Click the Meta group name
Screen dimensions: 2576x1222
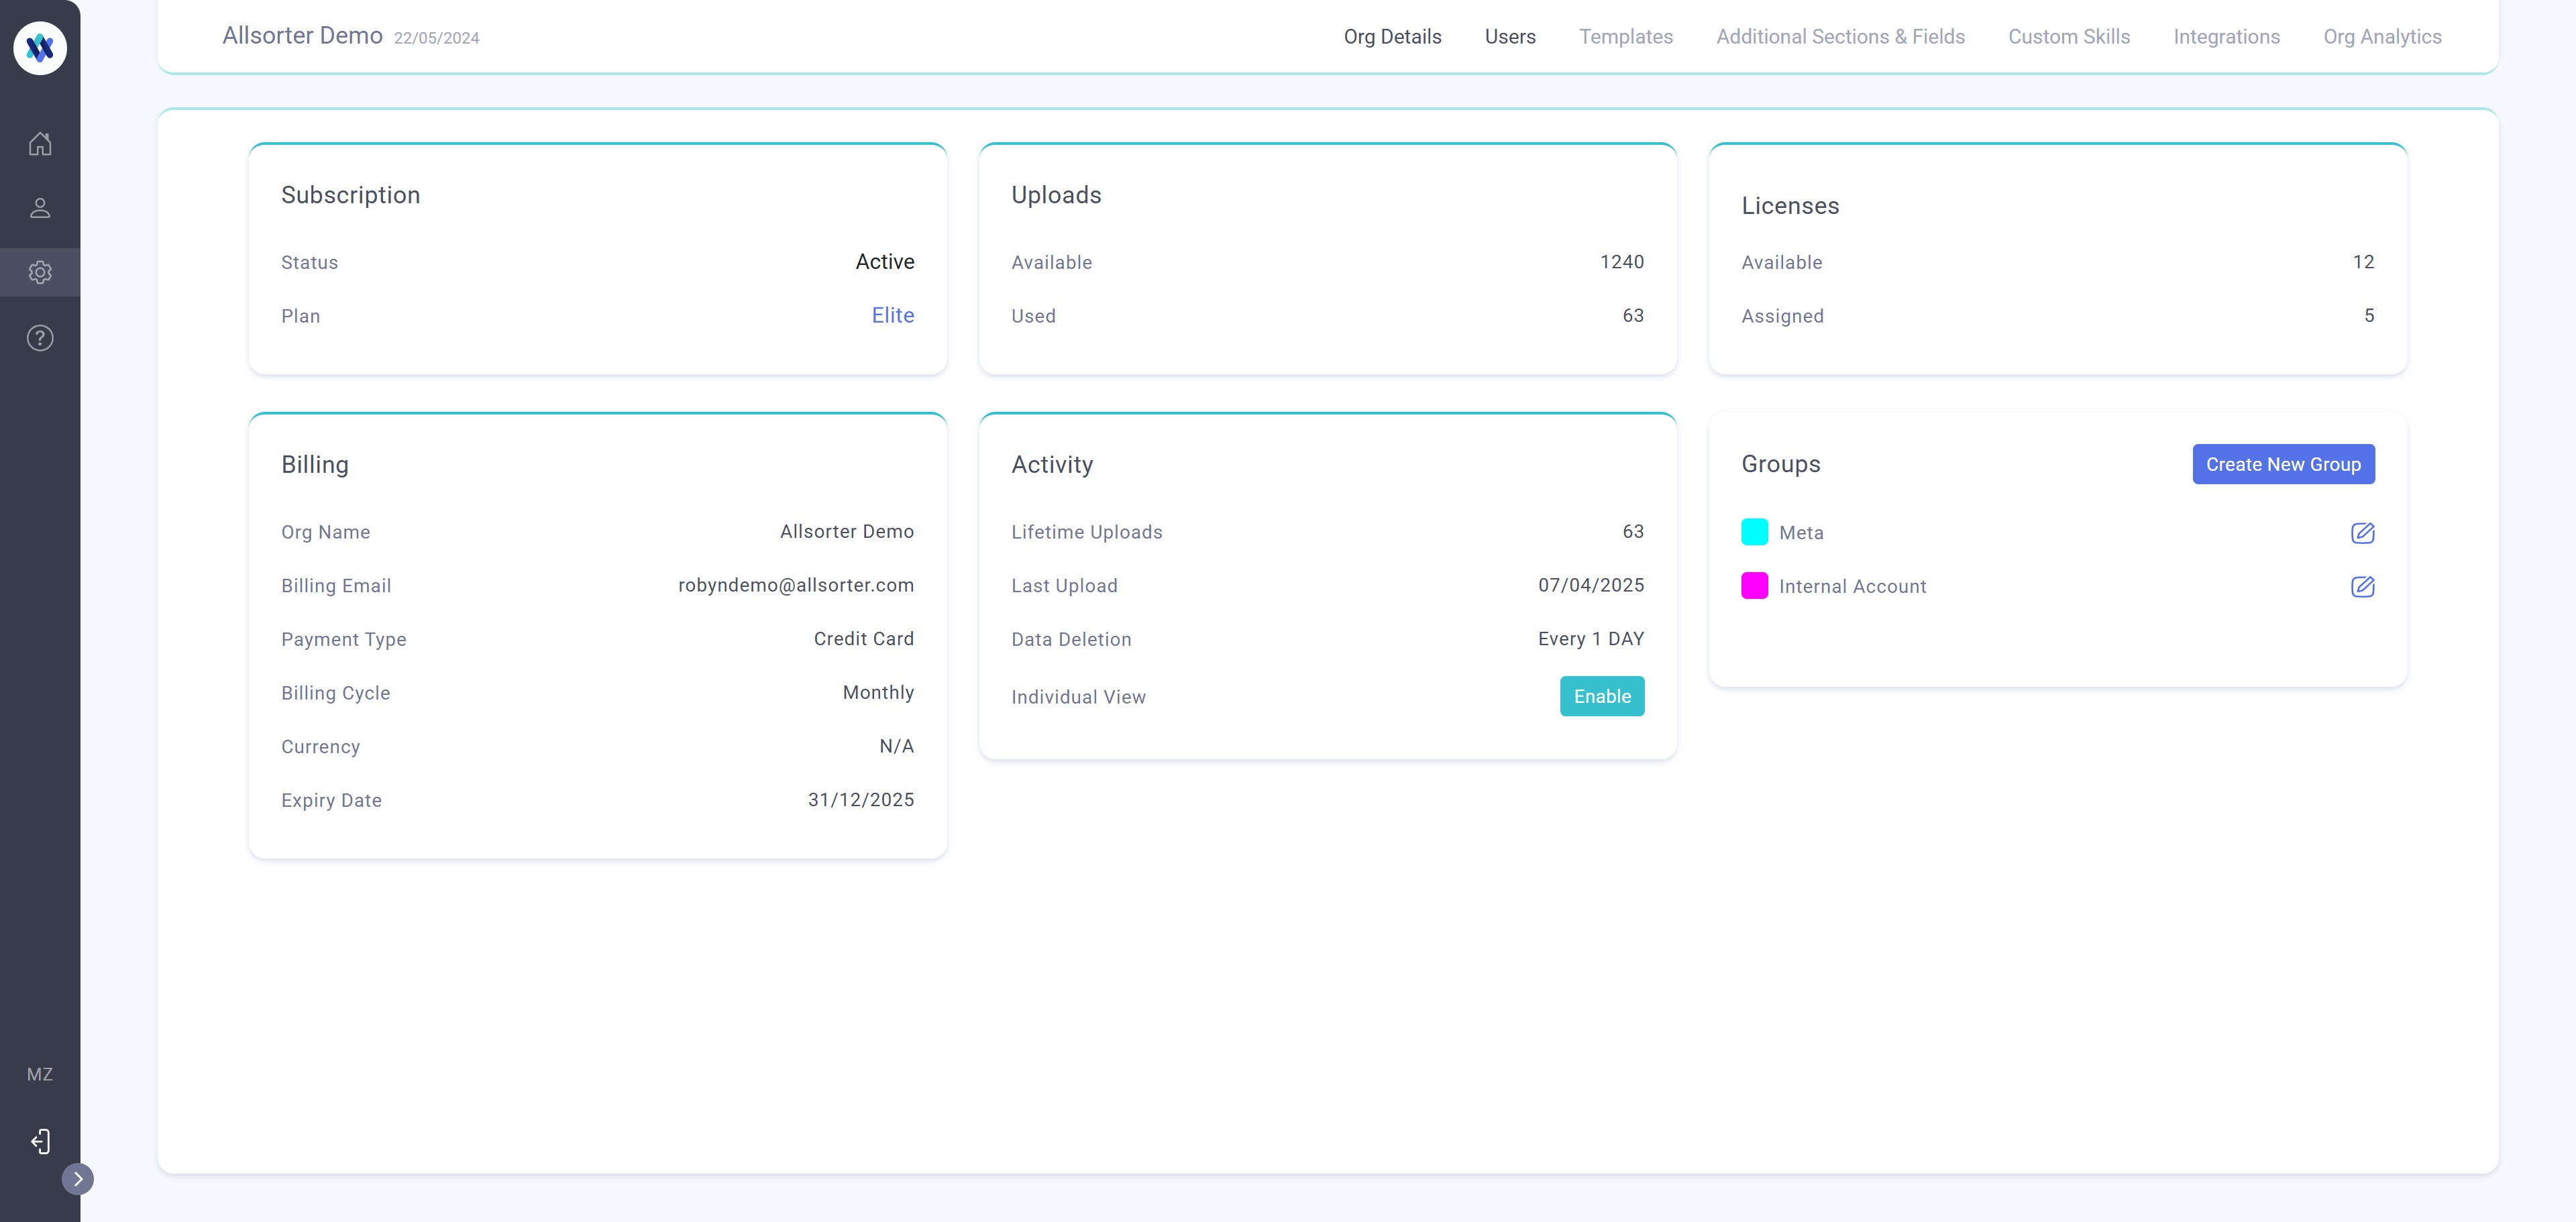coord(1801,533)
